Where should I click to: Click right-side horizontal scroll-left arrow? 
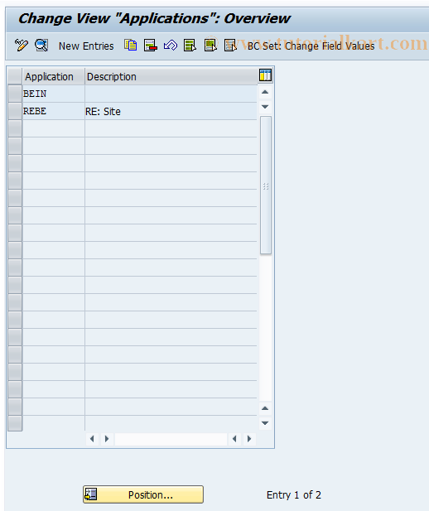(234, 439)
